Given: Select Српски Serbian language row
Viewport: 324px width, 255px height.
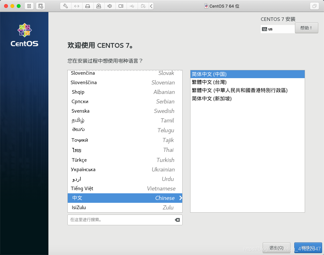Looking at the screenshot, I should pos(125,102).
